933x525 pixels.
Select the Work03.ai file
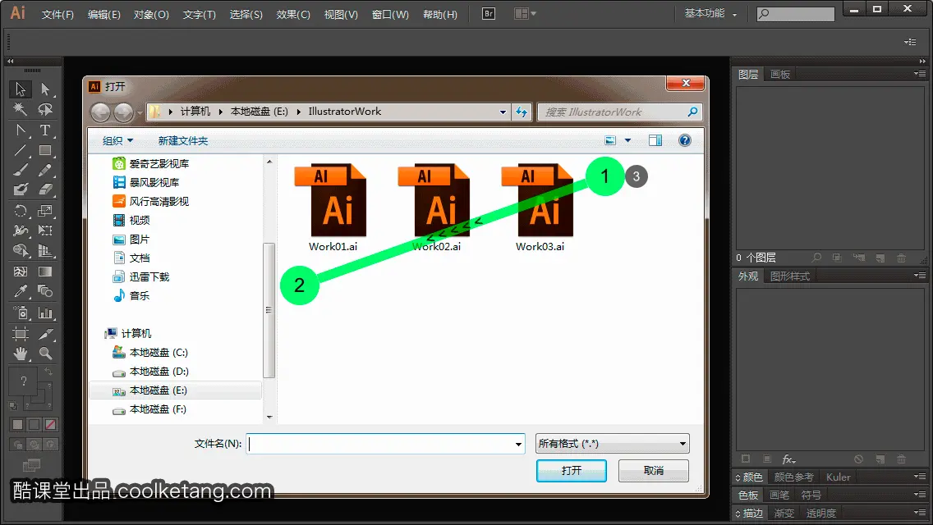click(540, 208)
